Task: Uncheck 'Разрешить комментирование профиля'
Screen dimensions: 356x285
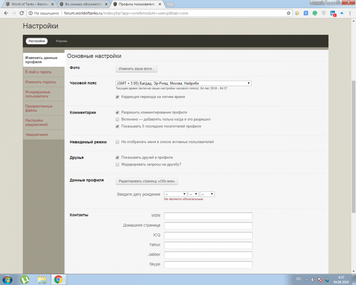Action: click(117, 113)
